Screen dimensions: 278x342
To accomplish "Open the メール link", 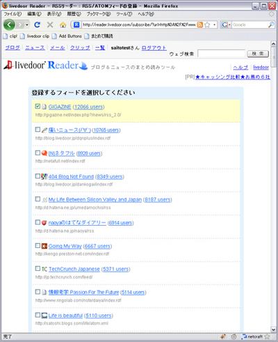I will pyautogui.click(x=58, y=47).
